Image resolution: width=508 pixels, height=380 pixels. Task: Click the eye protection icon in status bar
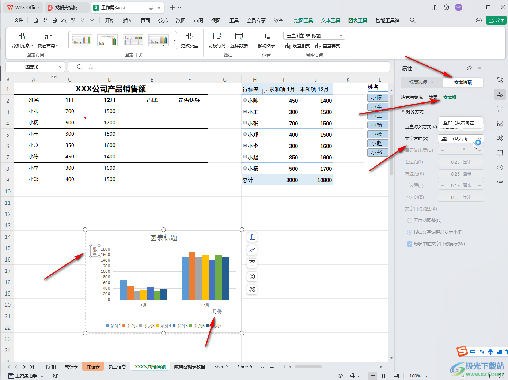click(340, 376)
